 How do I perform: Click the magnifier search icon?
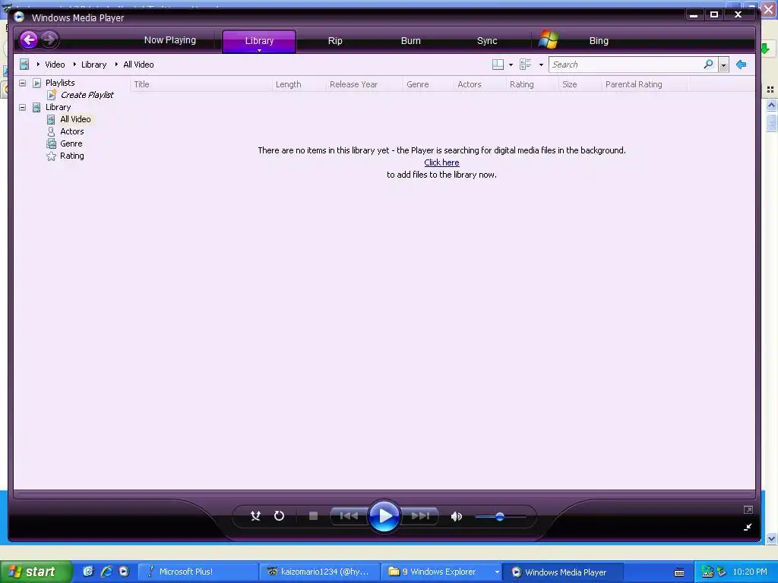(x=709, y=65)
